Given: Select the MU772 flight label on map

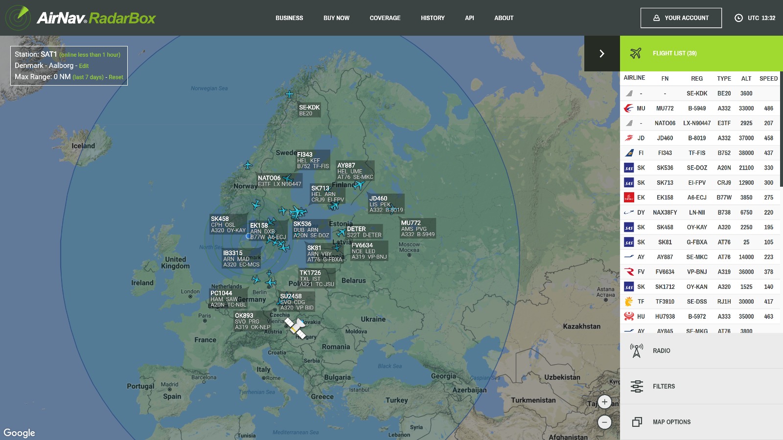Looking at the screenshot, I should [417, 228].
